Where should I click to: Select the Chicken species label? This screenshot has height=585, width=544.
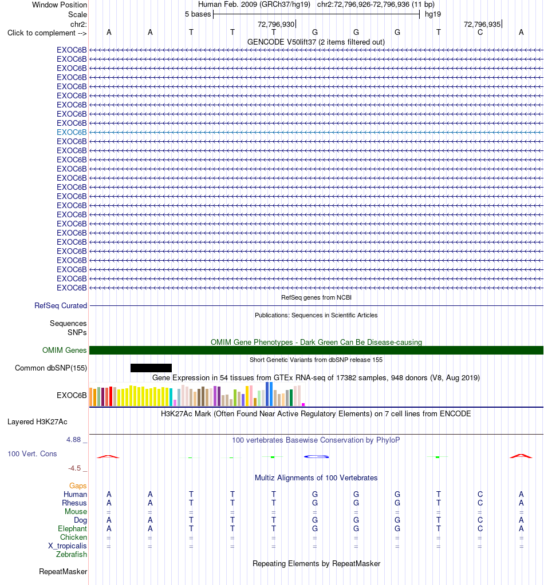tap(74, 537)
